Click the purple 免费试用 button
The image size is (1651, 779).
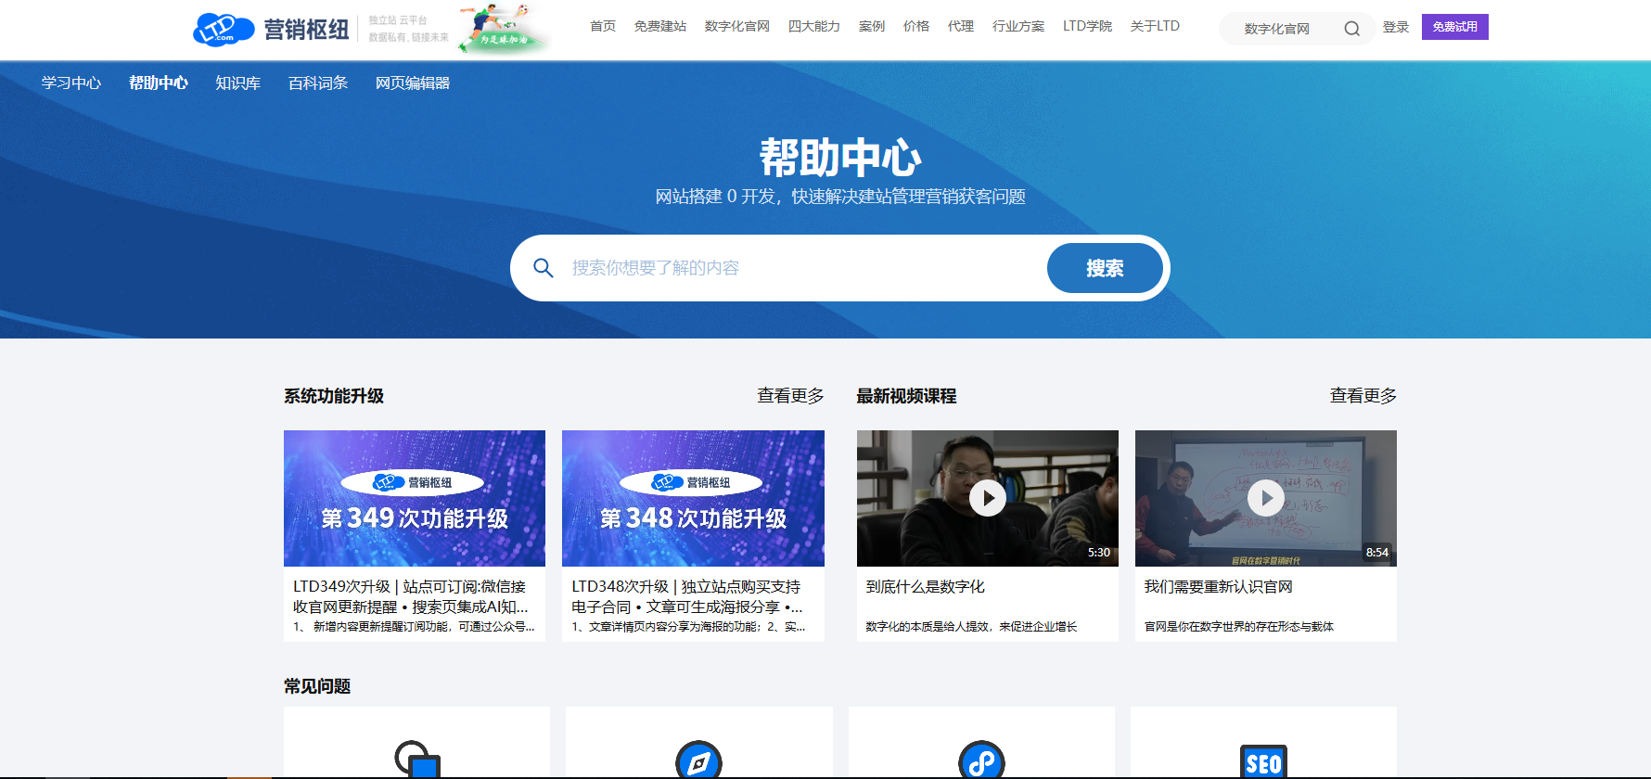[1455, 27]
